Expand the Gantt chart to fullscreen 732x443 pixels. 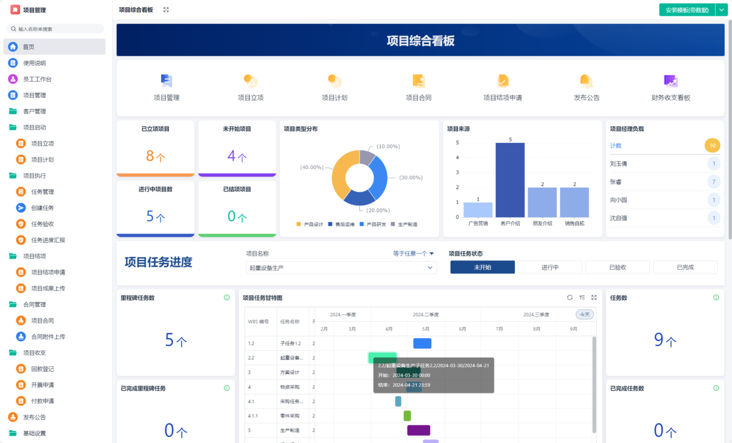[x=594, y=298]
